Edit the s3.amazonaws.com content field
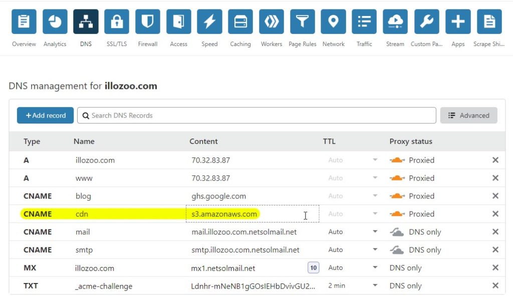 tap(252, 214)
